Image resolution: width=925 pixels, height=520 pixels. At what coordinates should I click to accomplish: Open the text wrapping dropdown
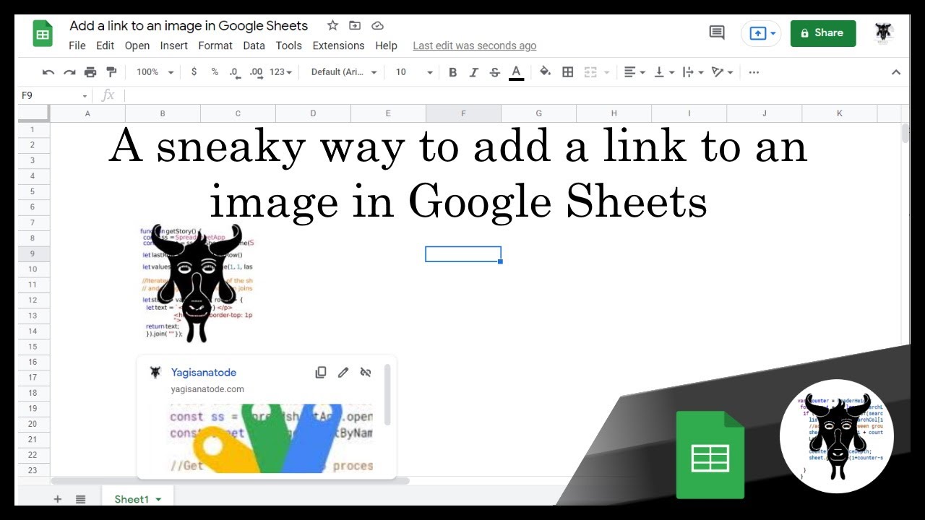point(692,72)
